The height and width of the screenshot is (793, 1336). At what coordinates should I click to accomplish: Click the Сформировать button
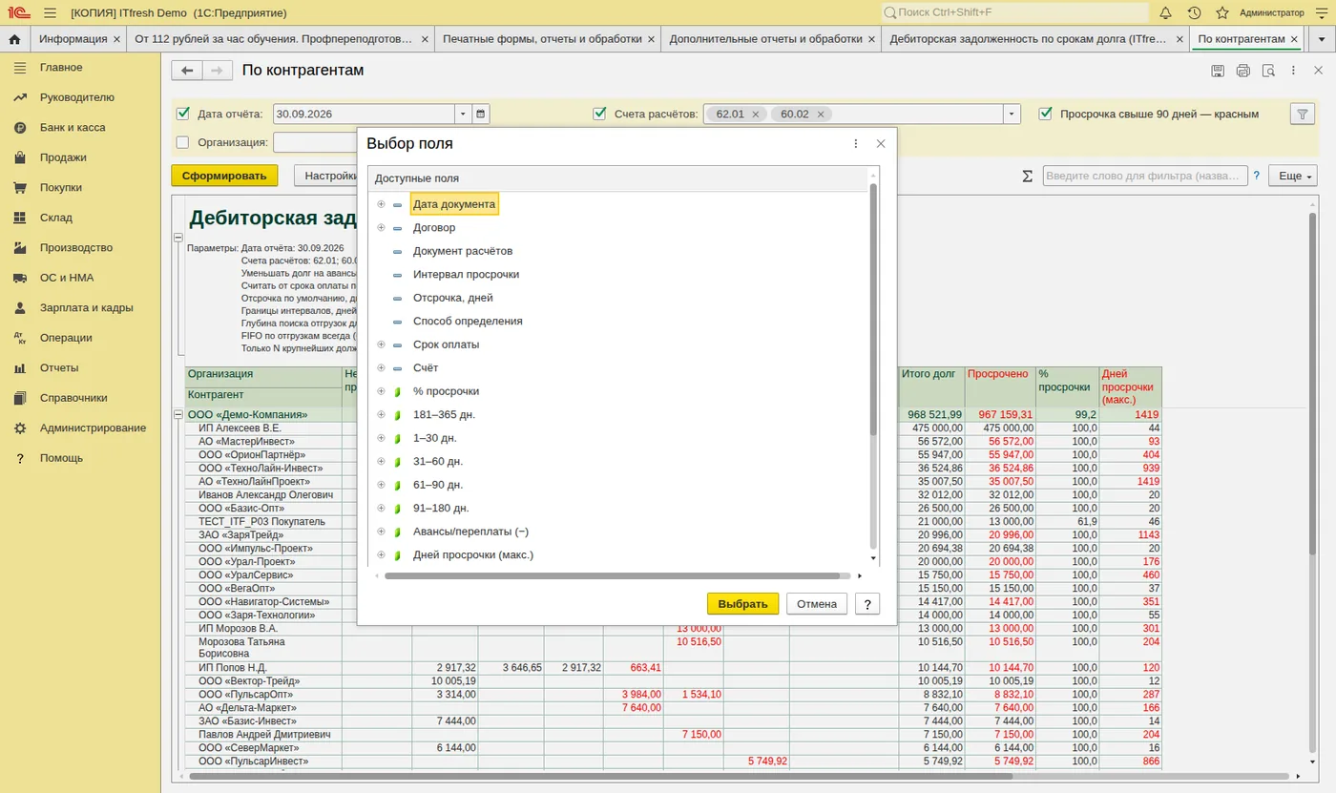coord(224,176)
